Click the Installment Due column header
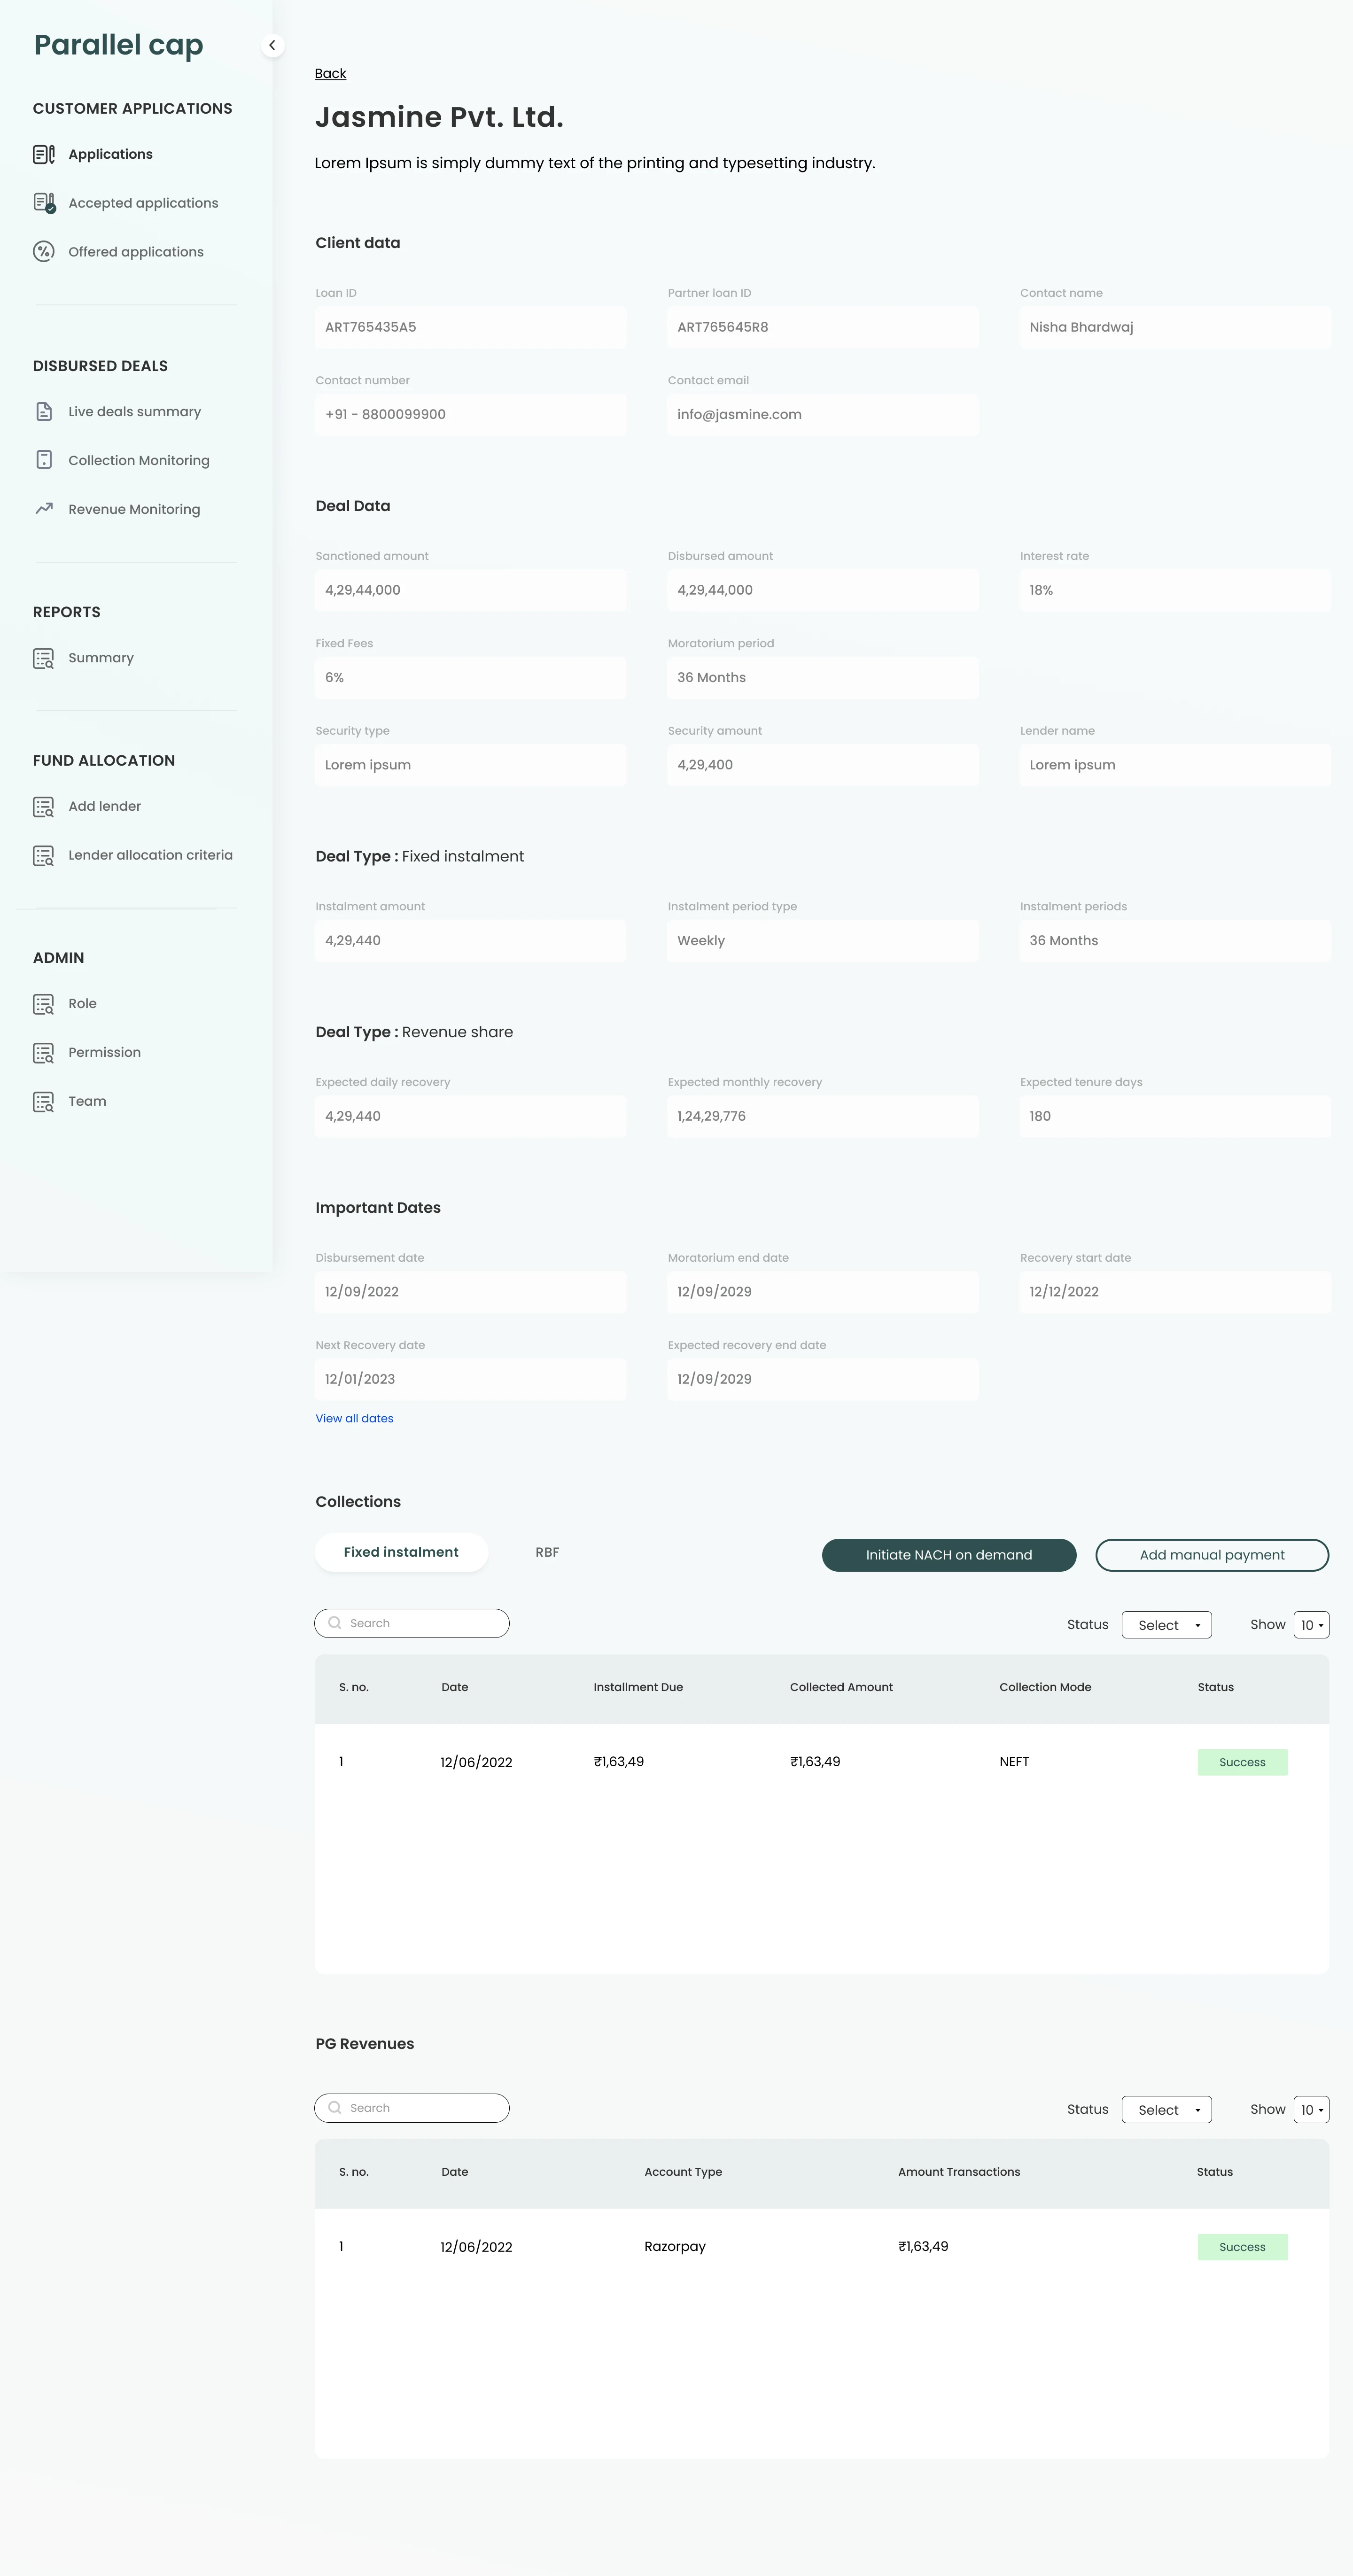The image size is (1353, 2576). (638, 1687)
